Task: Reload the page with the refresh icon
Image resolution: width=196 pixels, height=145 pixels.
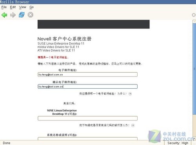Action: pos(22,15)
